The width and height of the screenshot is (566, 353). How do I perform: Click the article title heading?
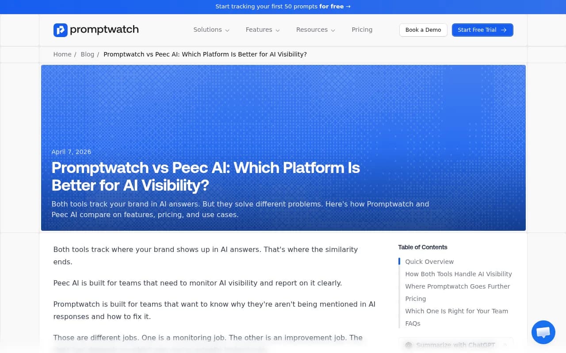206,176
